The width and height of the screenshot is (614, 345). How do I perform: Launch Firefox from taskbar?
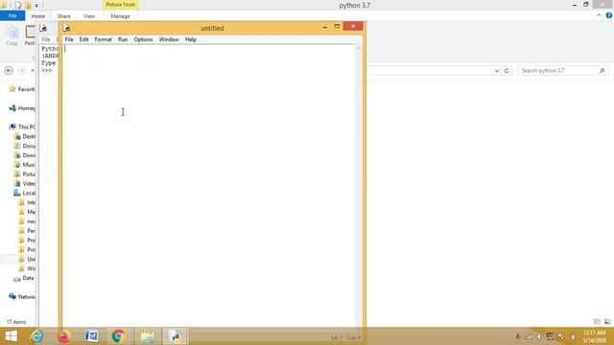pyautogui.click(x=64, y=336)
